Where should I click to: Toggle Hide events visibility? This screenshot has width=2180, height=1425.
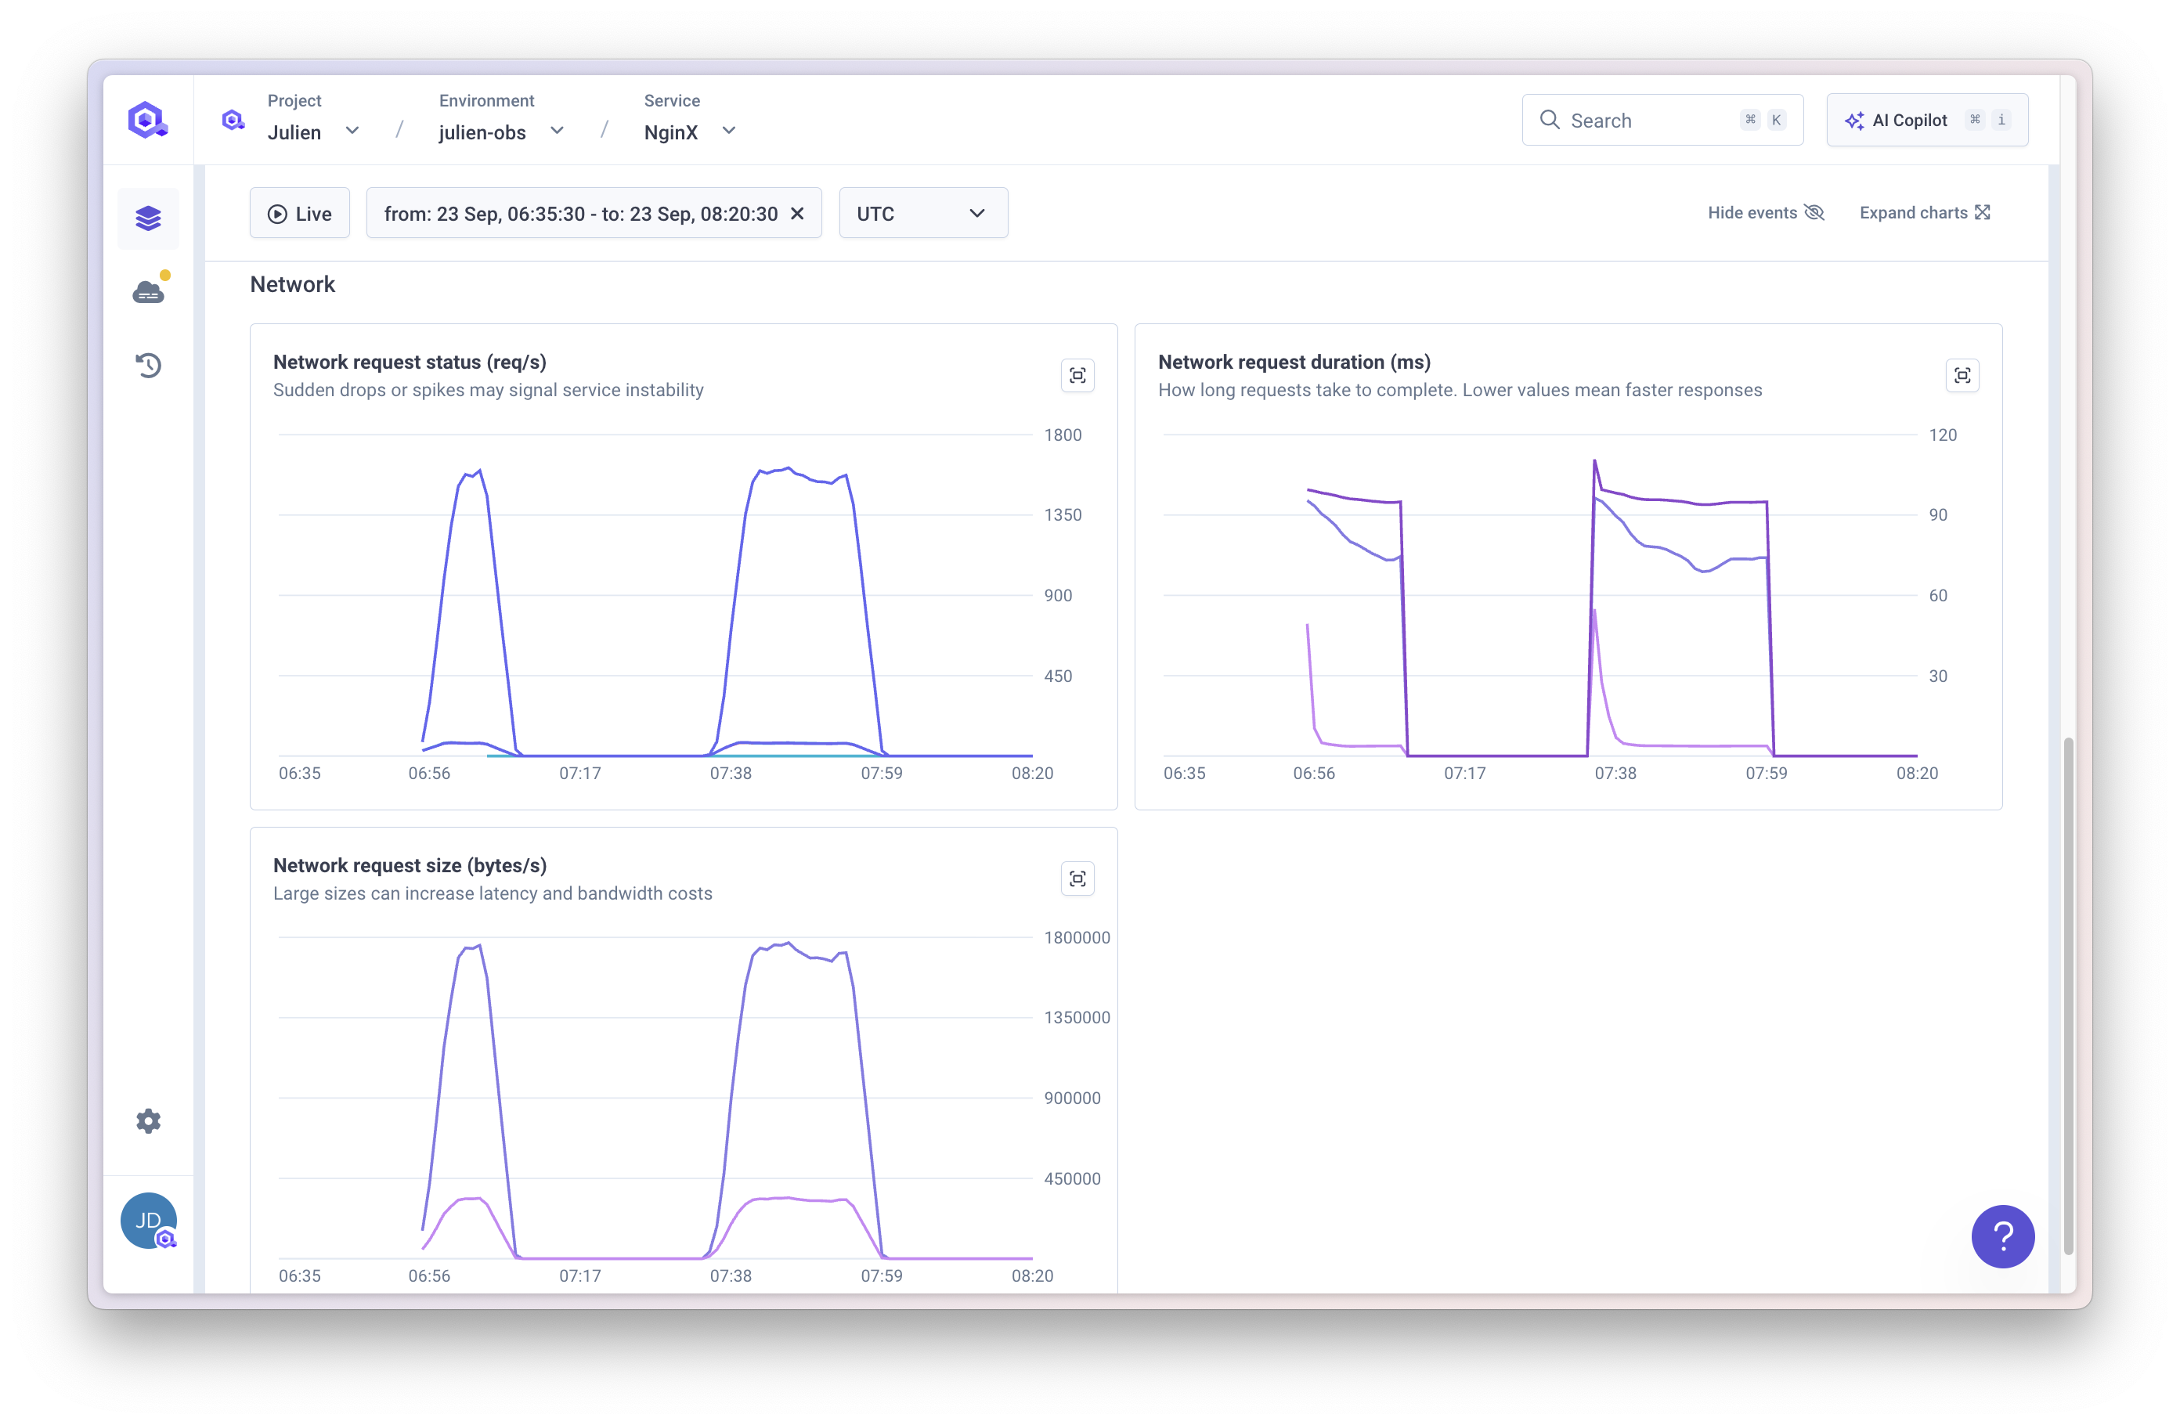click(x=1764, y=211)
